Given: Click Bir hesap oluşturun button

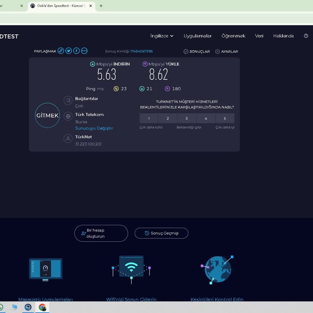Looking at the screenshot, I should coord(101,233).
